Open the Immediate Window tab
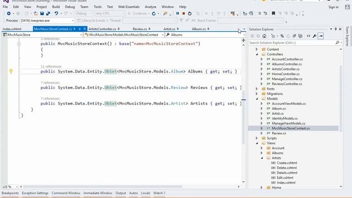The width and height of the screenshot is (352, 198). [x=98, y=193]
